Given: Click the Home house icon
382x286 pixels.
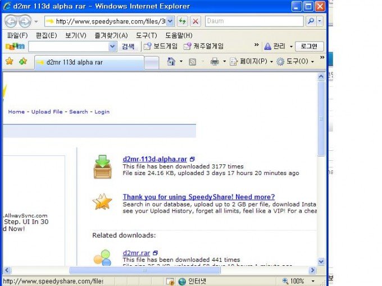Looking at the screenshot, I should point(171,61).
